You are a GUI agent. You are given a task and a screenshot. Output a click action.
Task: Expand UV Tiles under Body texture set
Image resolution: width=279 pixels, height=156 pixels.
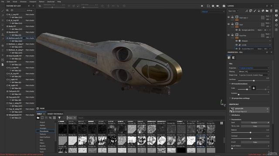(10, 29)
